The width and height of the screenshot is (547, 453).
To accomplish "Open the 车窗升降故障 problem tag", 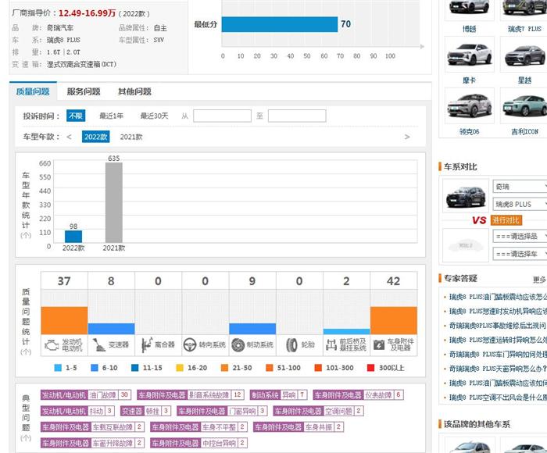I will pyautogui.click(x=92, y=443).
